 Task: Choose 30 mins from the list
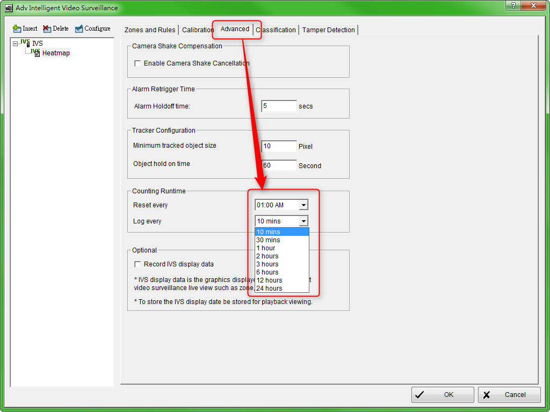click(x=268, y=240)
